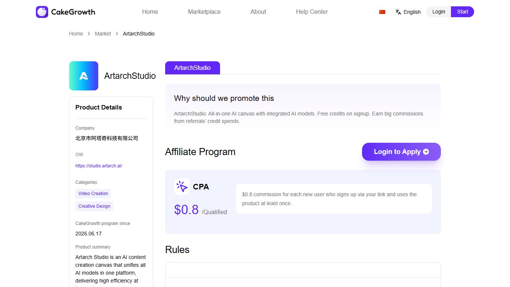Select the ArtarchStudio tab
510x287 pixels.
[x=192, y=68]
